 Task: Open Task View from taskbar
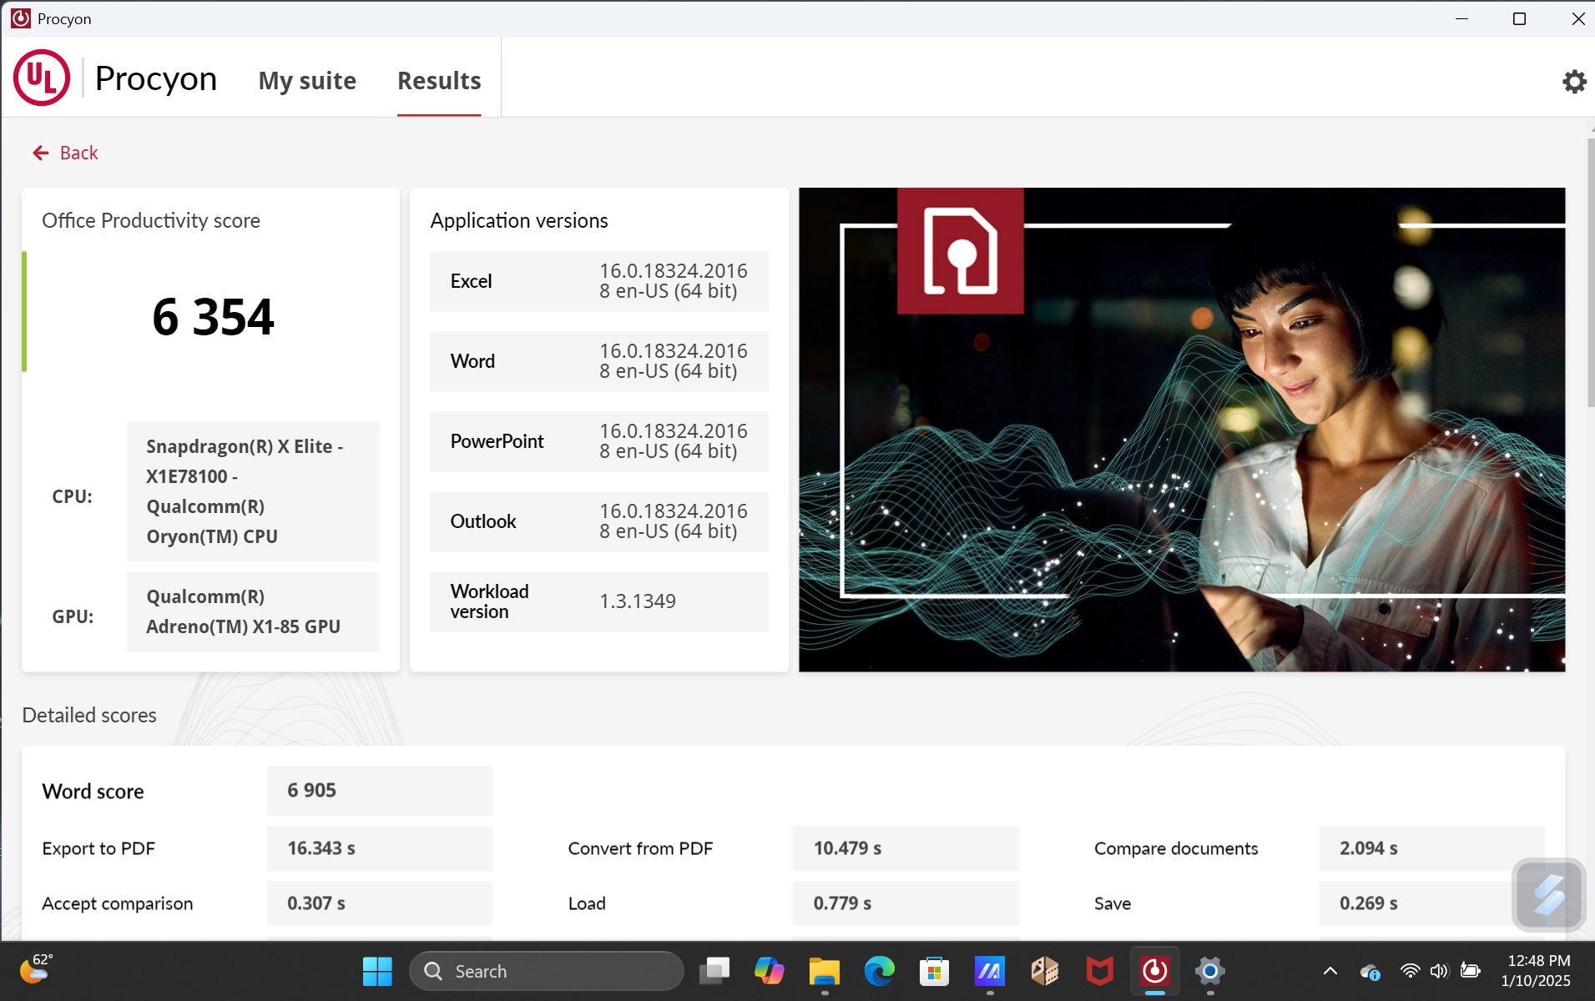(x=714, y=971)
